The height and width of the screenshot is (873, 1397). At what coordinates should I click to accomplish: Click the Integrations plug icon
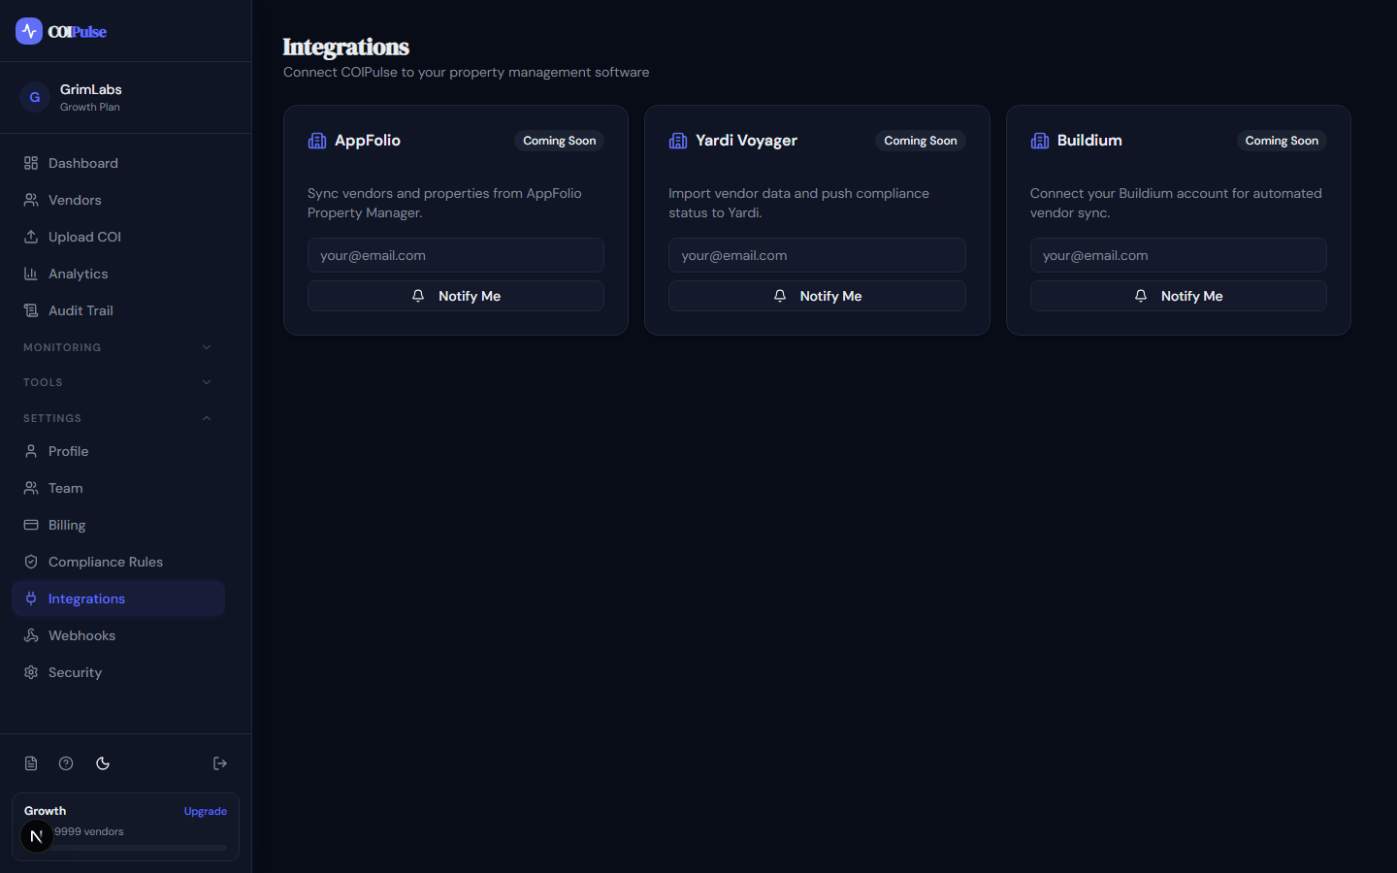pyautogui.click(x=31, y=598)
